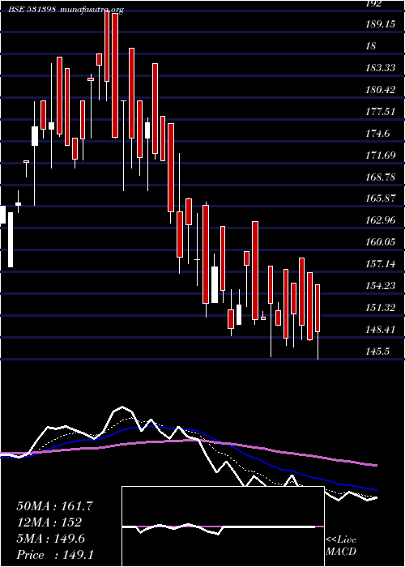This screenshot has height=567, width=405.
Task: Click the Price : 149.1 readout
Action: [x=55, y=555]
